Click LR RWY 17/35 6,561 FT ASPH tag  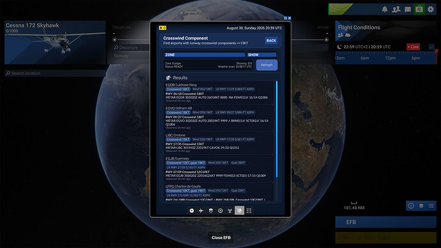click(x=235, y=139)
